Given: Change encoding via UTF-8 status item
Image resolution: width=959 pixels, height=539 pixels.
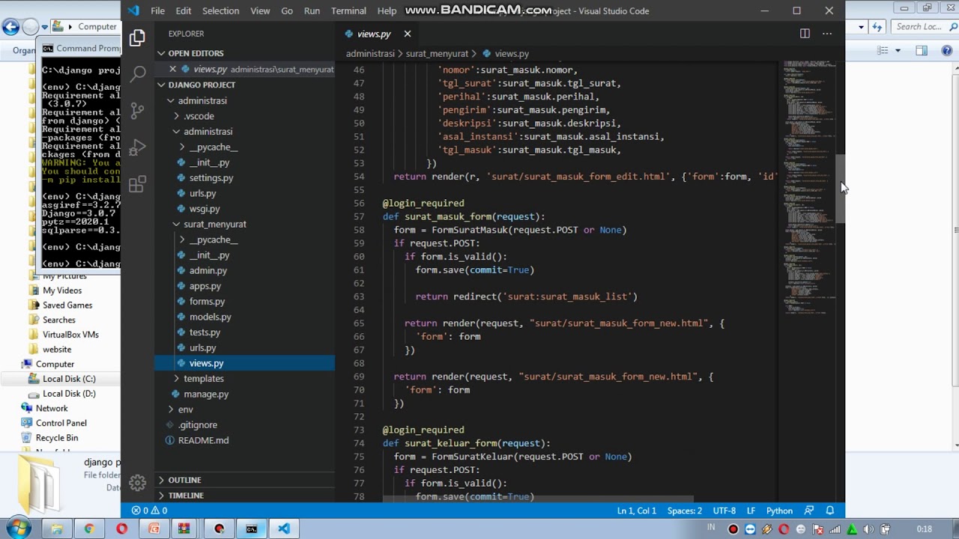Looking at the screenshot, I should 724,511.
